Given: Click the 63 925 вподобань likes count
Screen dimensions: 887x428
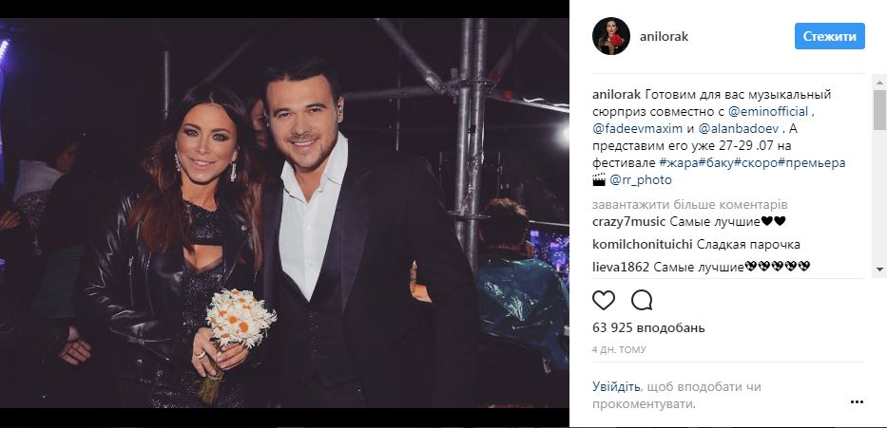Looking at the screenshot, I should click(x=648, y=327).
